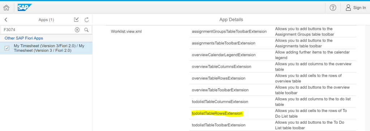Refresh the apps list
The image size is (370, 131).
point(87,20)
